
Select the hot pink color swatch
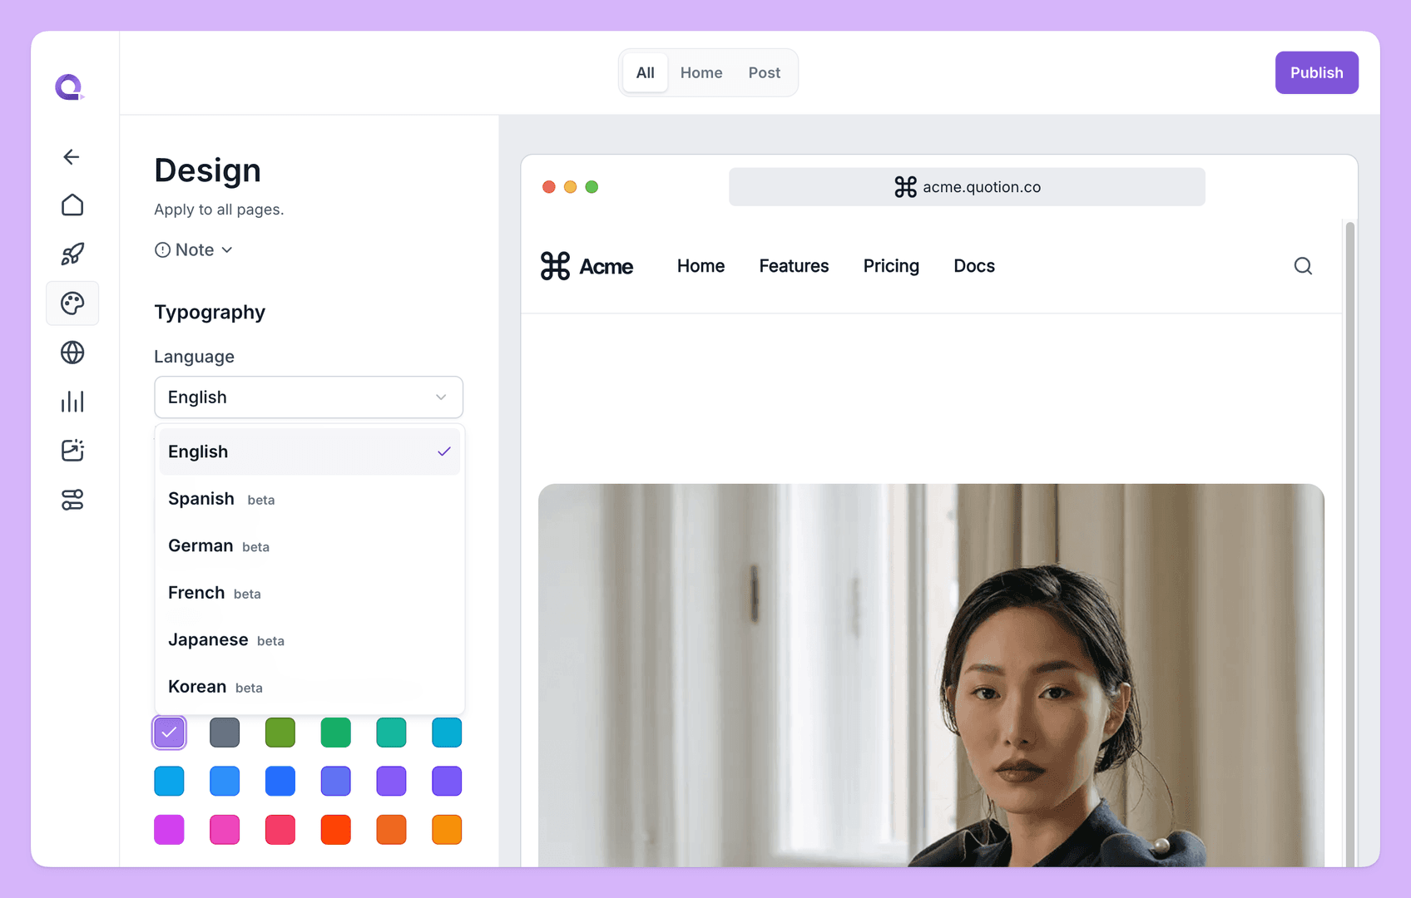pyautogui.click(x=225, y=830)
